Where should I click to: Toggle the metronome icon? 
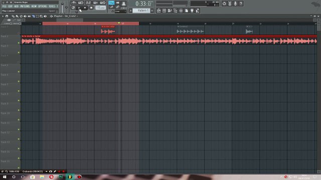coord(74,2)
